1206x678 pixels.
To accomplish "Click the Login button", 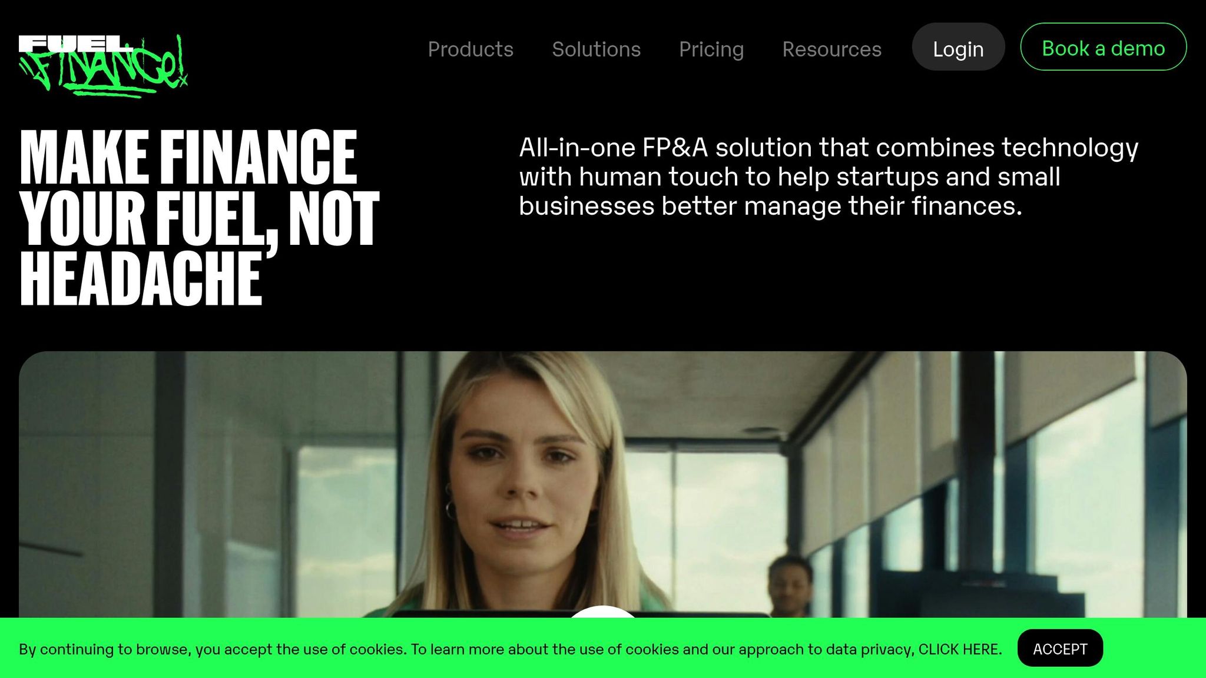I will 958,47.
